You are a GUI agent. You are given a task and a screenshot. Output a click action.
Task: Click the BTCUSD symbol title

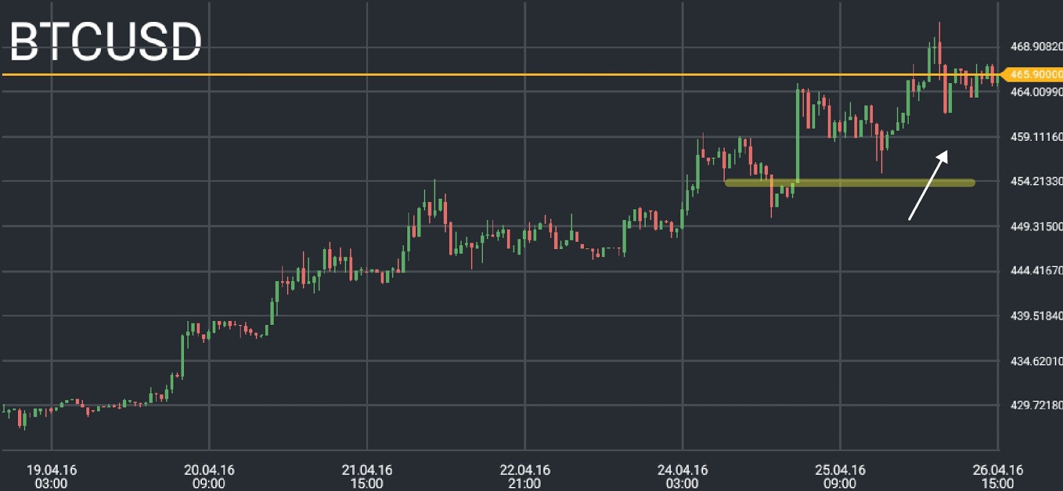click(x=106, y=42)
